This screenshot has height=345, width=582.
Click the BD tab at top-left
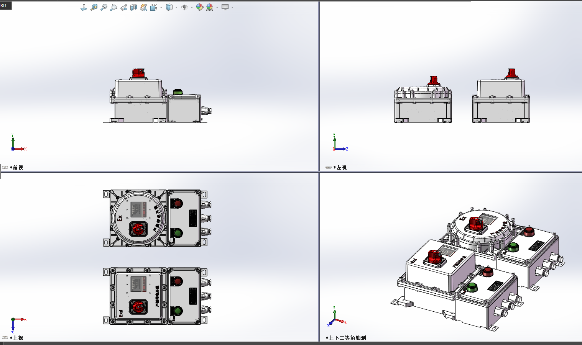tap(5, 5)
